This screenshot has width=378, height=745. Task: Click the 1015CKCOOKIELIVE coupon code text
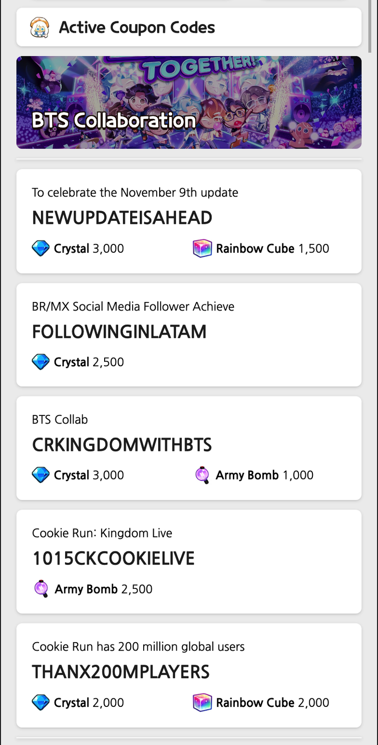coord(113,558)
